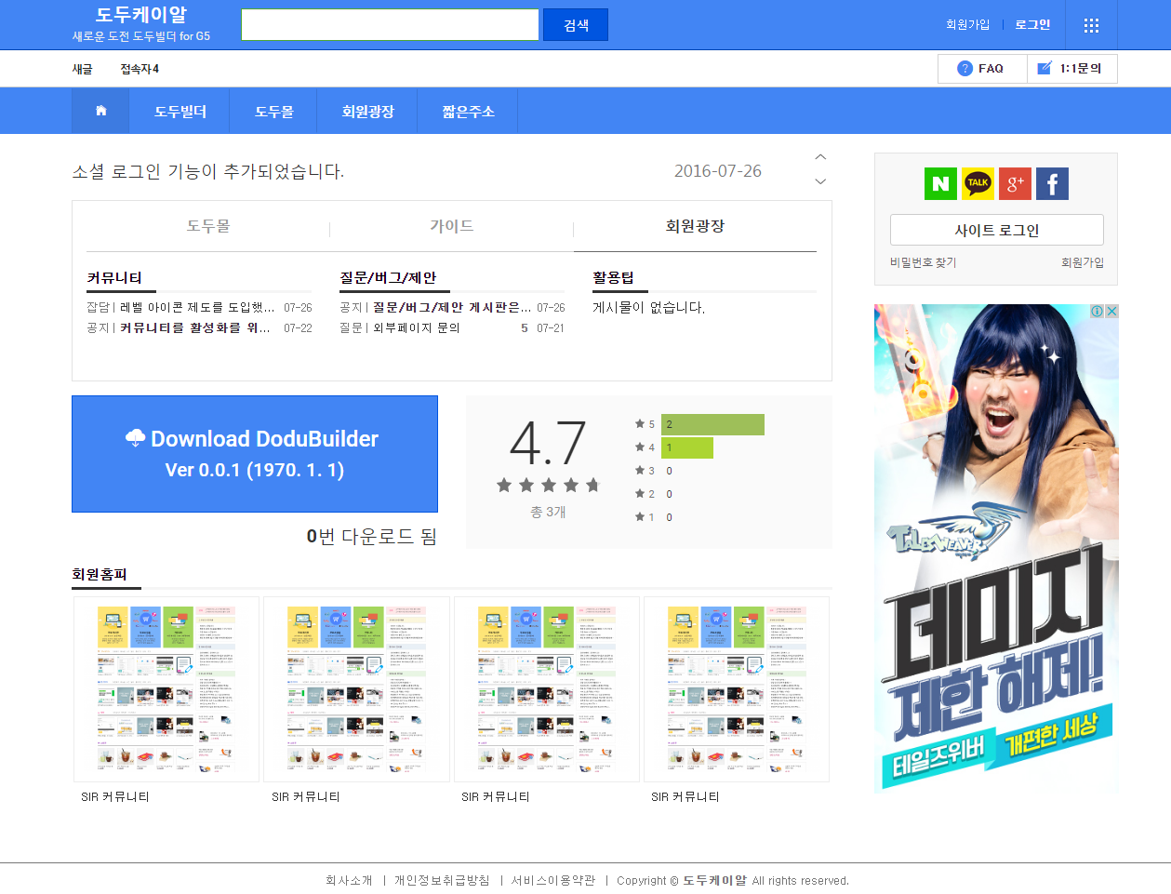Click the 사이트 로그인 button
Image resolution: width=1171 pixels, height=894 pixels.
(x=996, y=230)
